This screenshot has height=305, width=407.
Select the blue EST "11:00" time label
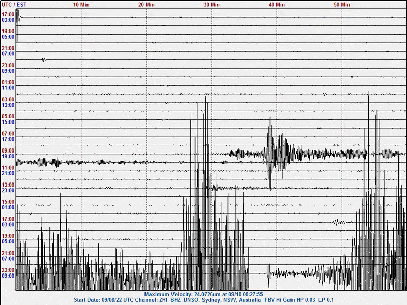click(8, 88)
